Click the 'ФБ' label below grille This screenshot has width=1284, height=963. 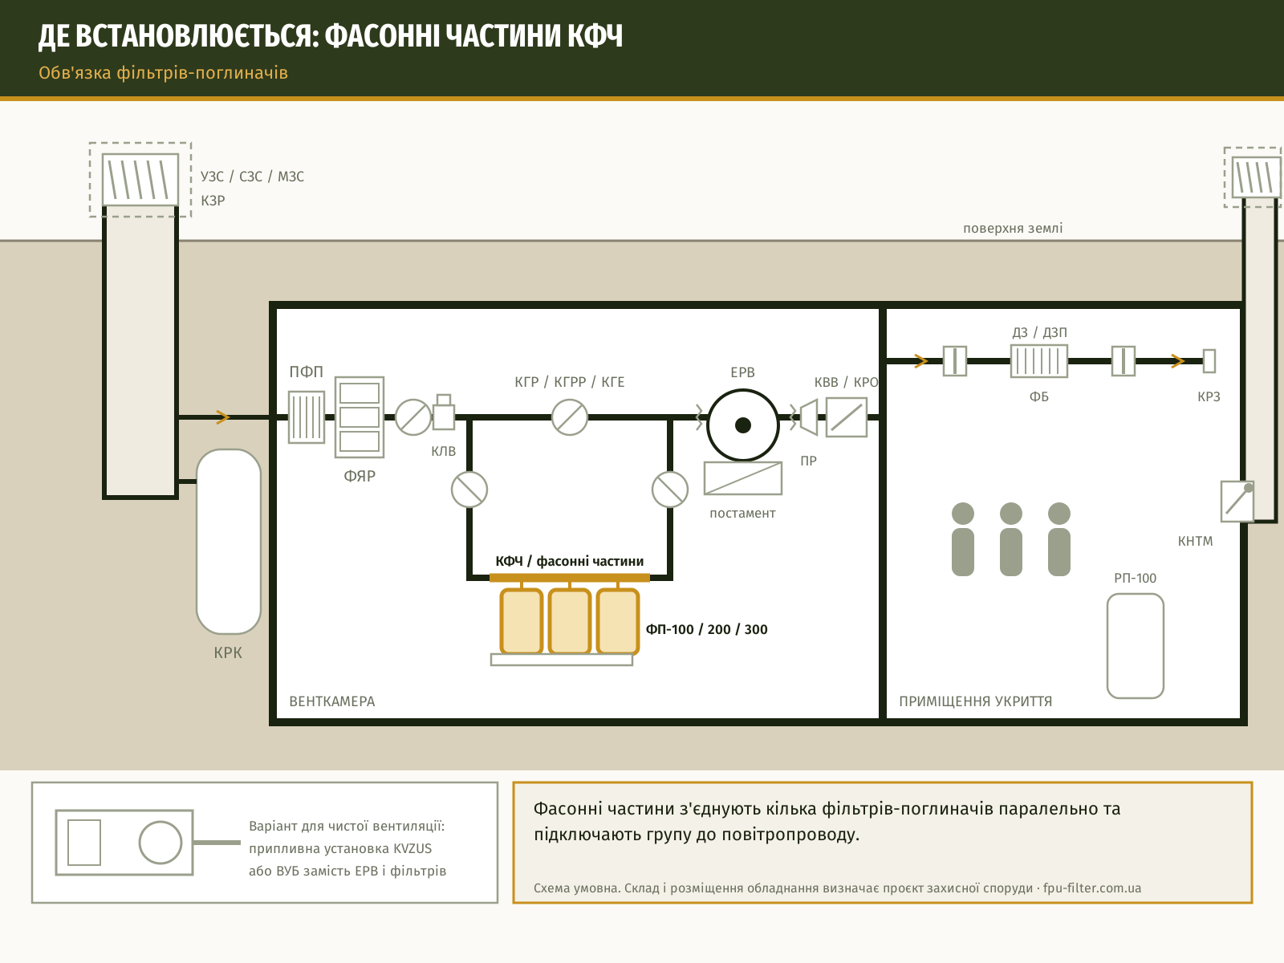coord(1039,396)
